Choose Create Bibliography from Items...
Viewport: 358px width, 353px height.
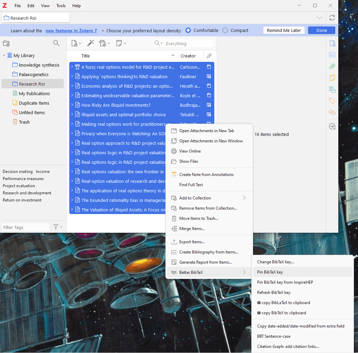tap(209, 252)
